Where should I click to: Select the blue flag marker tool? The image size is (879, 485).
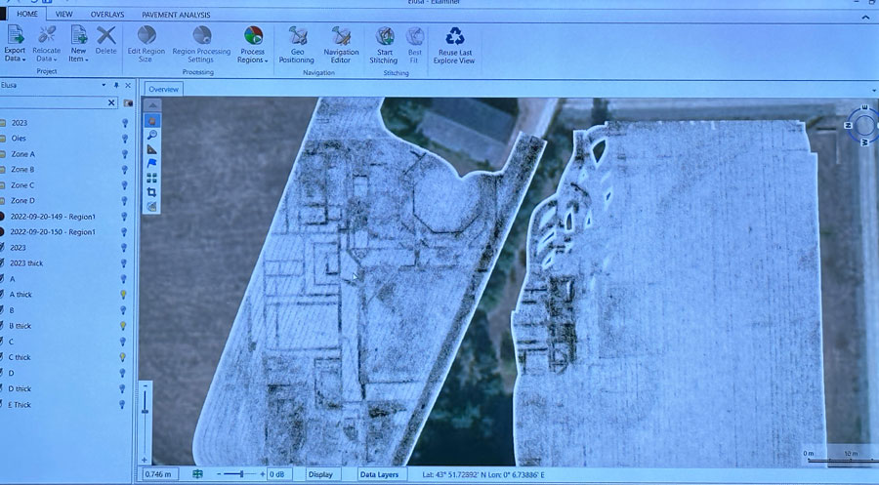[x=152, y=164]
